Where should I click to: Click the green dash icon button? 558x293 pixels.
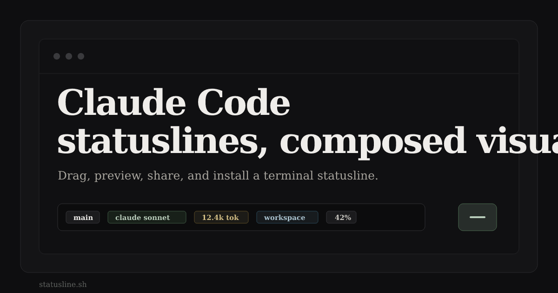point(478,217)
